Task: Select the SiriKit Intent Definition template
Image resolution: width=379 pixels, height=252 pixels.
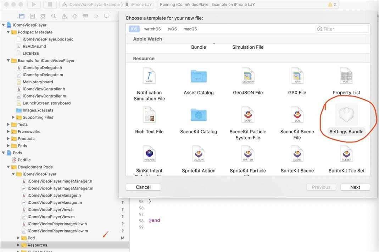Action: (149, 160)
